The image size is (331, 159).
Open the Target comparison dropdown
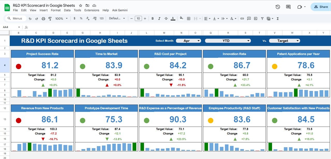284,40
